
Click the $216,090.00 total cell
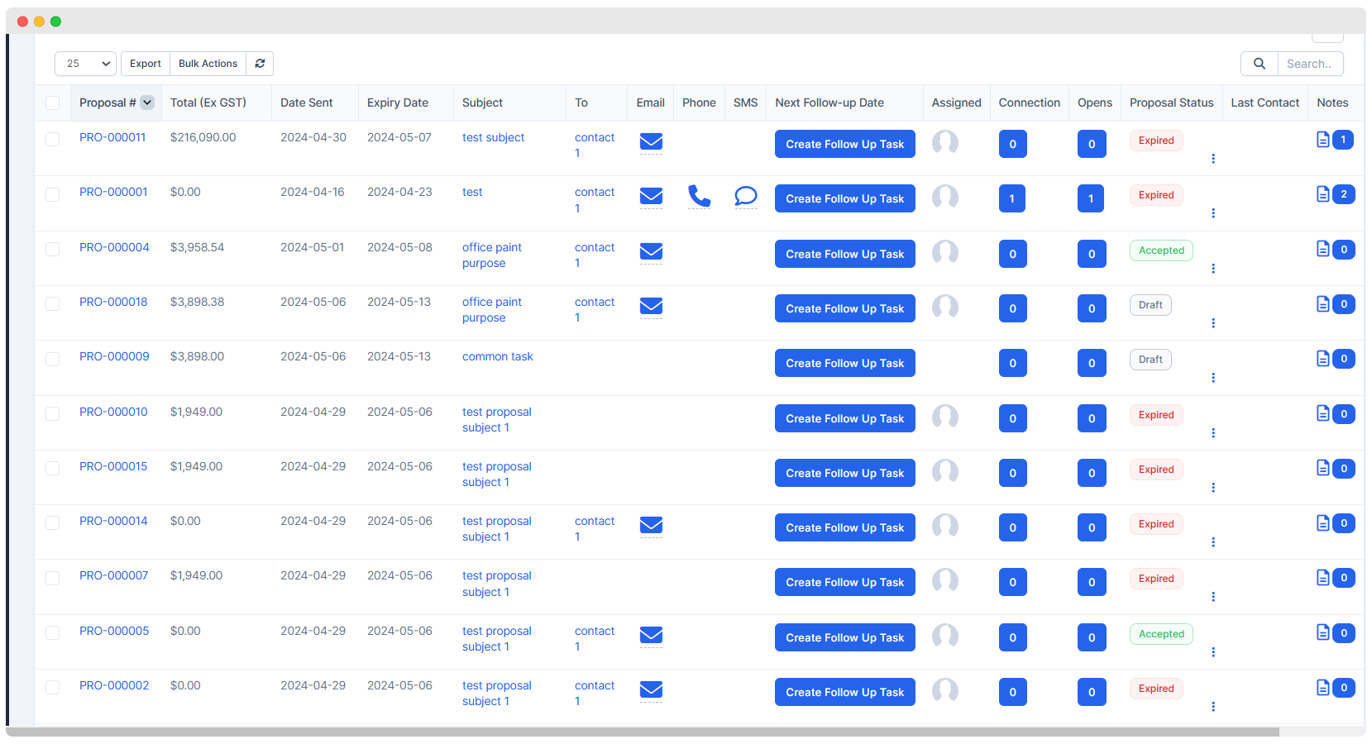click(x=203, y=137)
